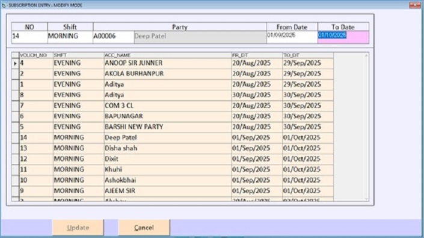Viewport: 424px width, 238px height.
Task: Close the Subscription Entry window
Action: [414, 5]
